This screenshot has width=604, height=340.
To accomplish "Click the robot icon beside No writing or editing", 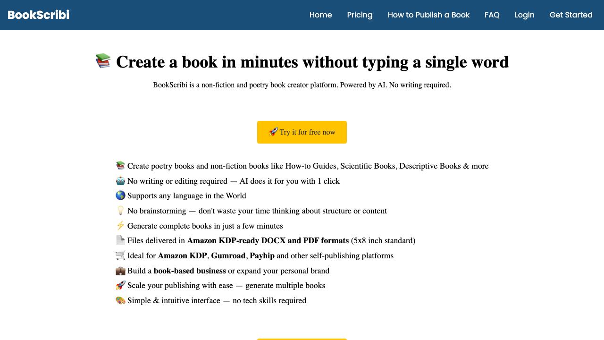I will (x=120, y=181).
